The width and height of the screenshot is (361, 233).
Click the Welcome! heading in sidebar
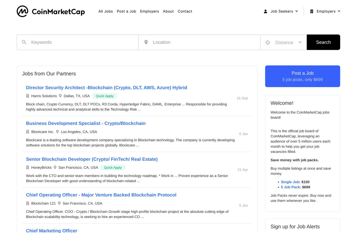282,103
